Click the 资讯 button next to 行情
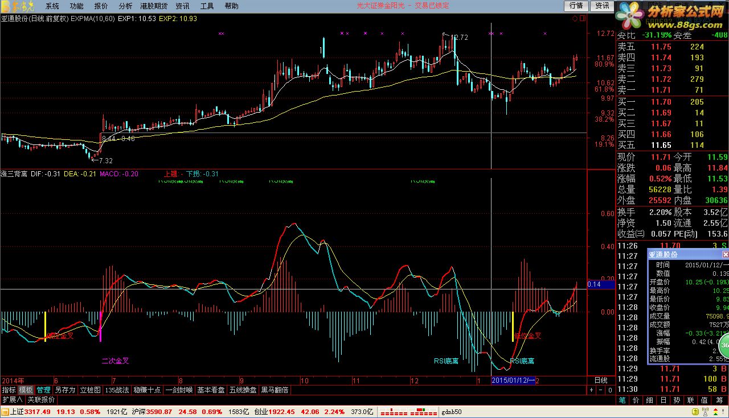This screenshot has width=729, height=418. (x=601, y=6)
